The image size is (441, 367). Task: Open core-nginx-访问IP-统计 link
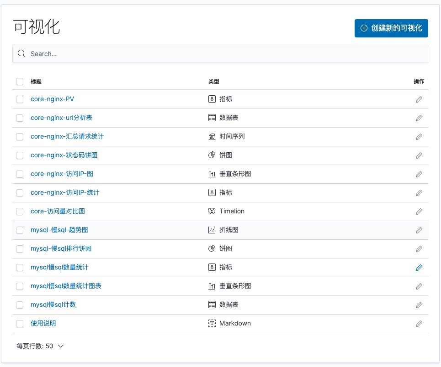65,192
